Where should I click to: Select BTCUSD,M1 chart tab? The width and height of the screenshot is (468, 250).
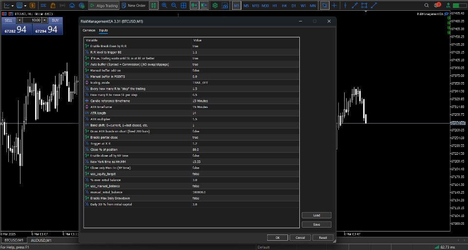[x=14, y=240]
